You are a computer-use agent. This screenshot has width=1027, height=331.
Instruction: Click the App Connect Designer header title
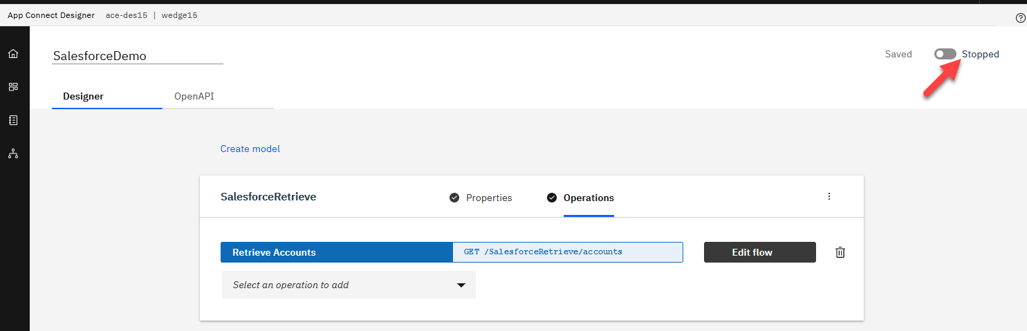[x=51, y=15]
